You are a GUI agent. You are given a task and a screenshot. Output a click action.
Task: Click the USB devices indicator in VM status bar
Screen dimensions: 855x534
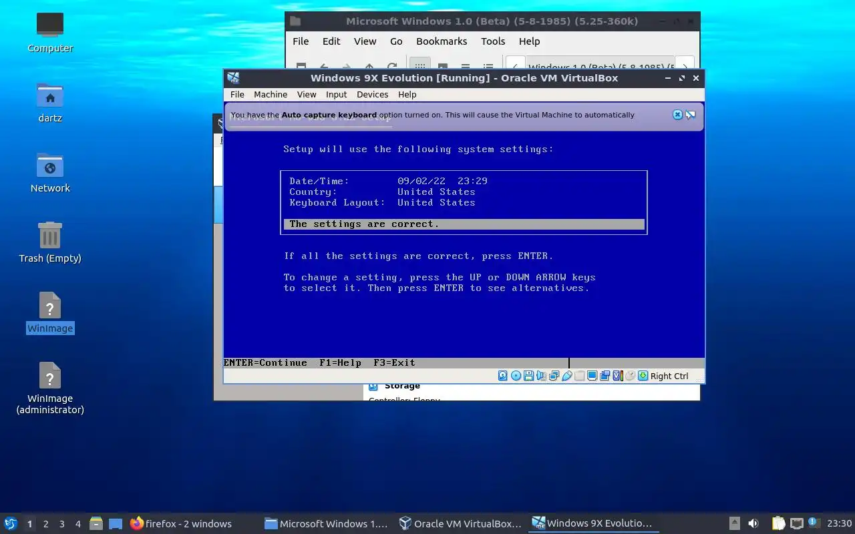coord(567,376)
